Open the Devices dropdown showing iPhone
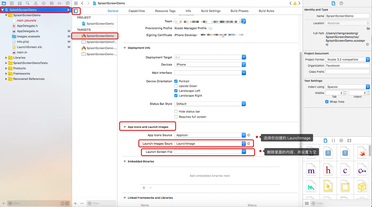372x207 pixels. click(x=210, y=64)
